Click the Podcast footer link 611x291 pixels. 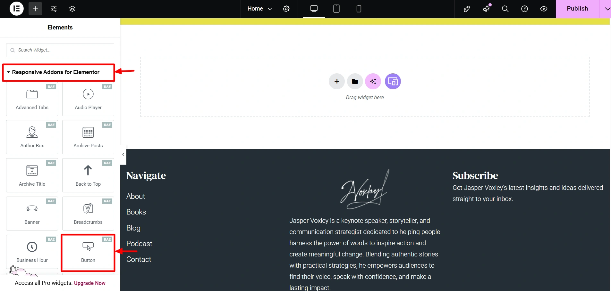(139, 244)
